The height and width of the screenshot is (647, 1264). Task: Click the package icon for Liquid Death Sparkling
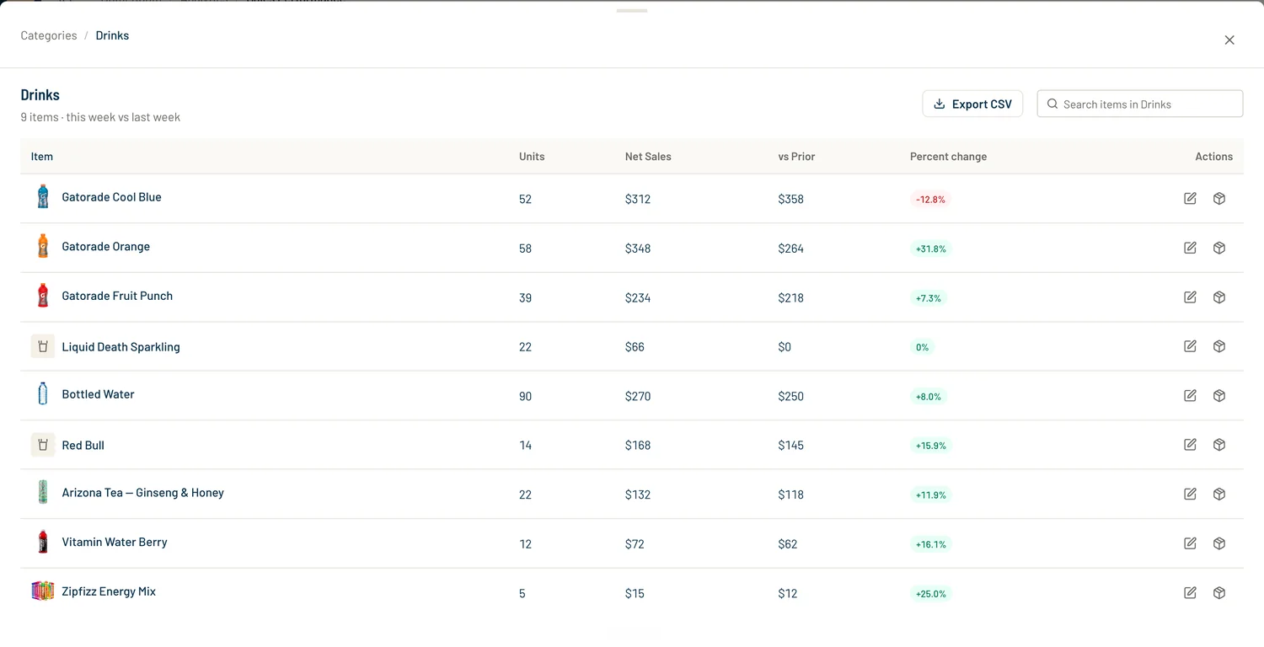(1219, 346)
